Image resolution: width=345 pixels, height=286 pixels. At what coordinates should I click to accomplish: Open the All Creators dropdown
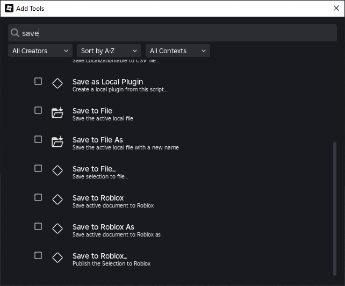click(x=40, y=51)
